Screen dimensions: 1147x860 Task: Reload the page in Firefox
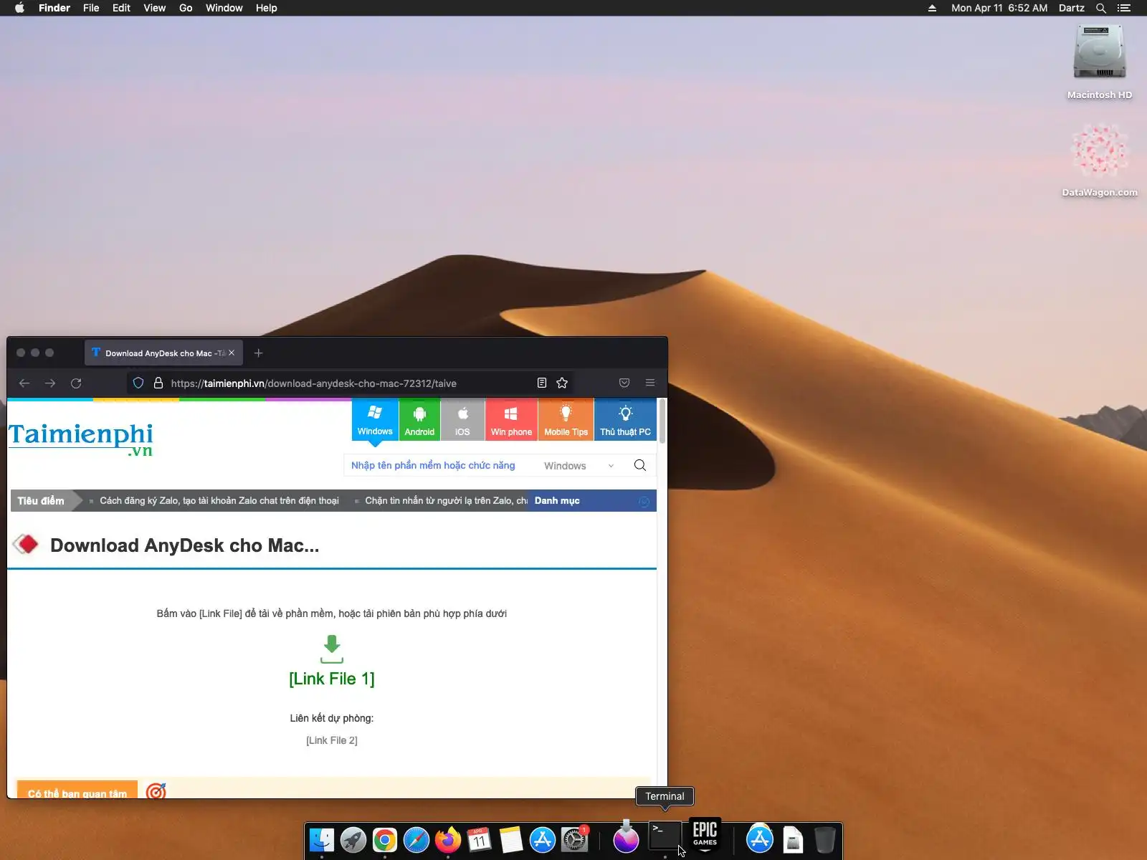coord(76,383)
